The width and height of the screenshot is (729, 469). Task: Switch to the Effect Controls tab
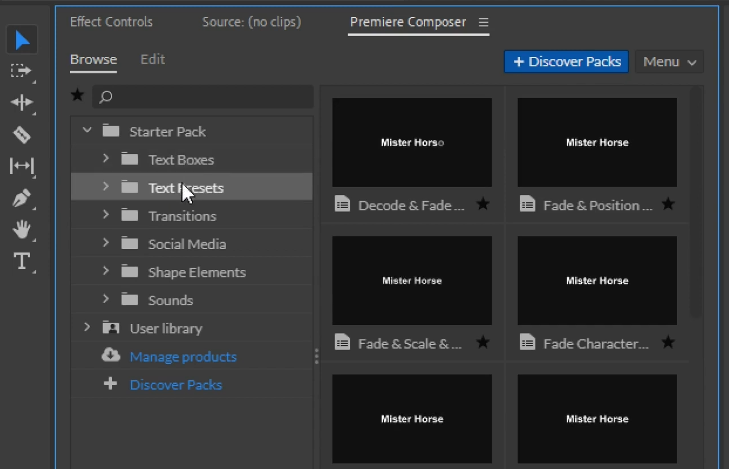click(112, 22)
